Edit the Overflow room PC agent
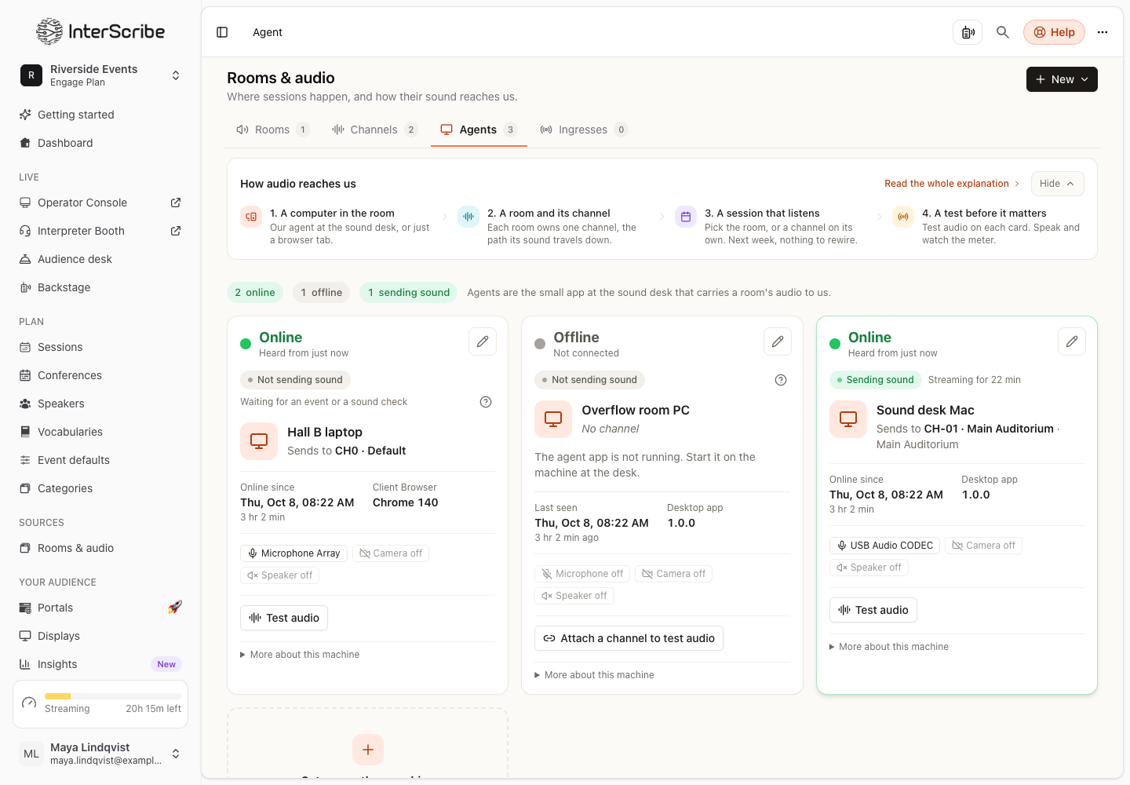Viewport: 1130px width, 785px height. (x=778, y=341)
